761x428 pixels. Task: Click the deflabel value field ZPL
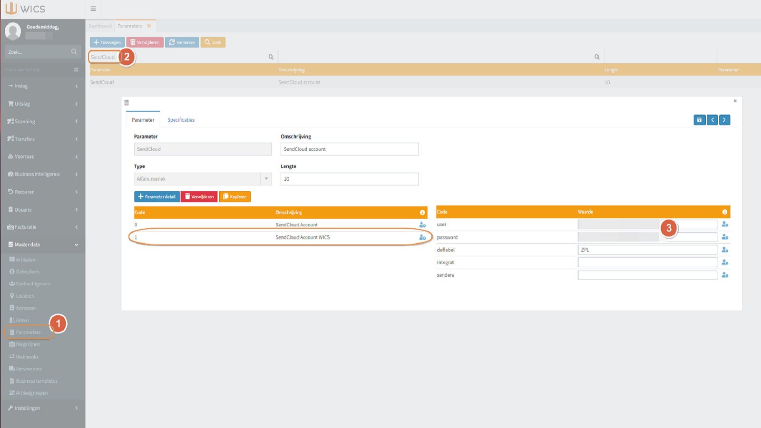click(x=647, y=250)
